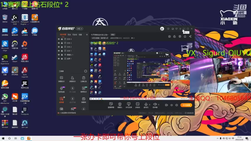Mute the 麦克风 microphone
Image resolution: width=251 pixels, height=141 pixels.
pyautogui.click(x=146, y=105)
